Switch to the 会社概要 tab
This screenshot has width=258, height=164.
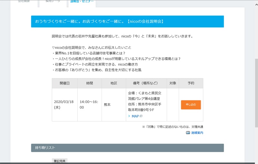coord(24,2)
